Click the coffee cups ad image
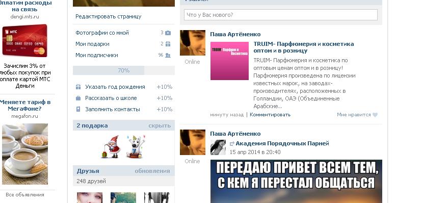Image resolution: width=423 pixels, height=203 pixels. [x=25, y=154]
